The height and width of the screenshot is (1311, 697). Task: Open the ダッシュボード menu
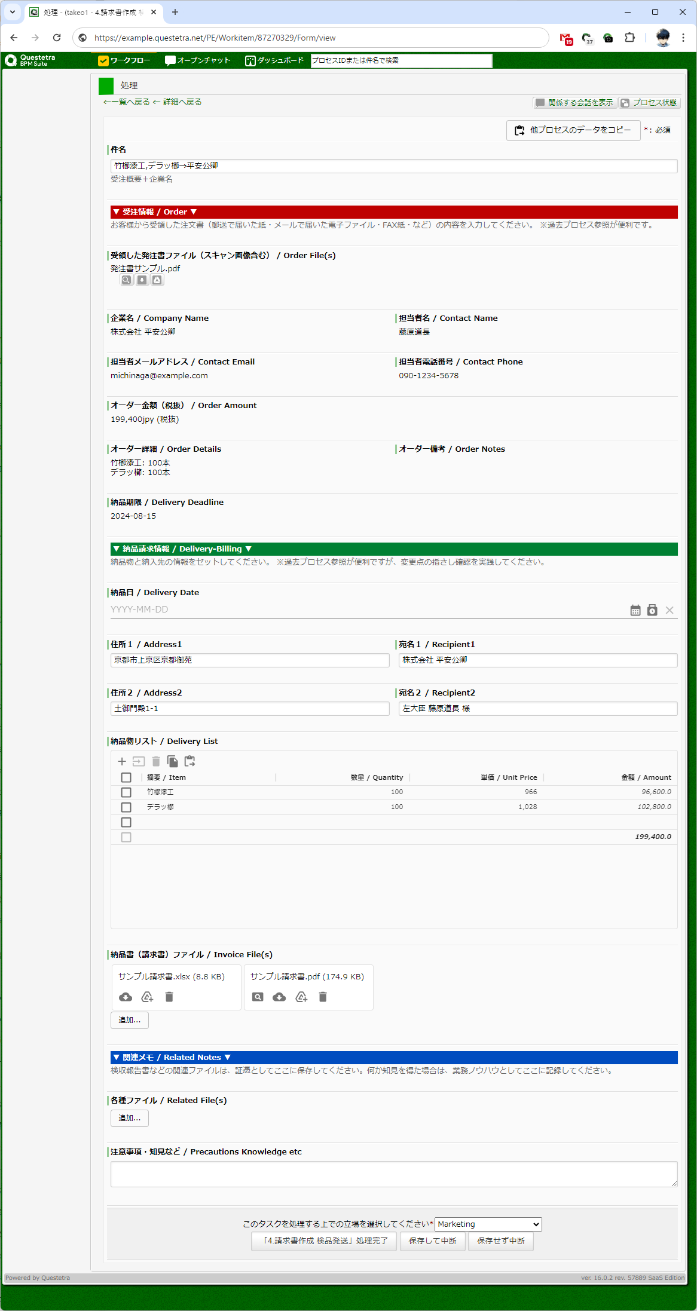click(x=274, y=60)
